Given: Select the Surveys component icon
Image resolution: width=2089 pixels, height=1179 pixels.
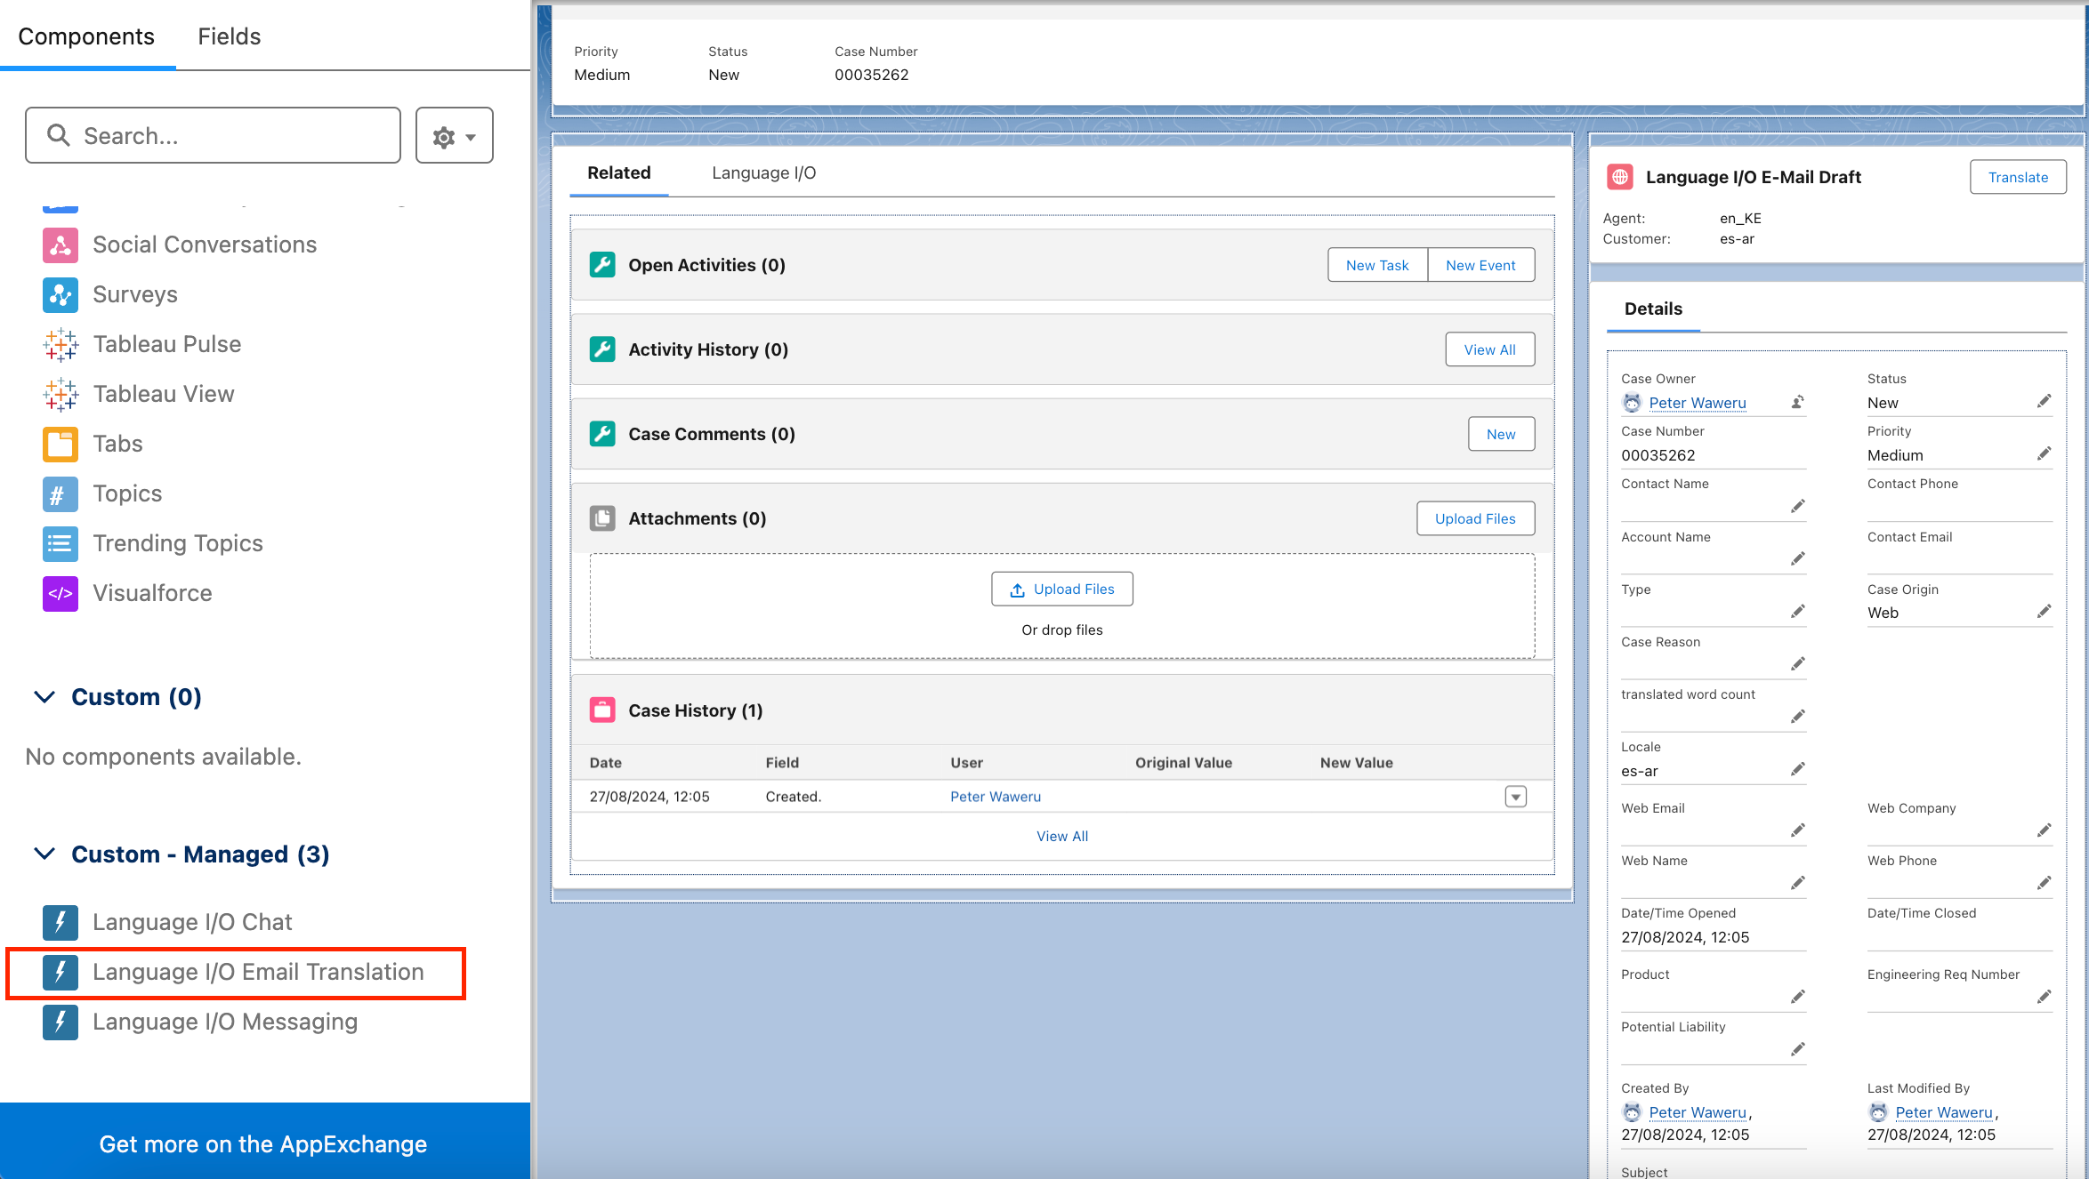Looking at the screenshot, I should [x=60, y=294].
